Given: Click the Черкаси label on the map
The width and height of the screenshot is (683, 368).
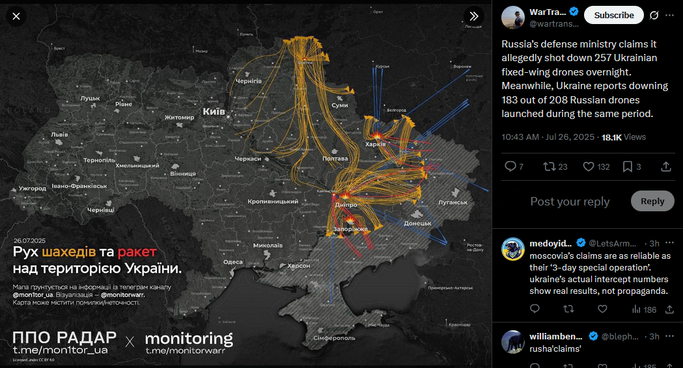Looking at the screenshot, I should click(248, 159).
